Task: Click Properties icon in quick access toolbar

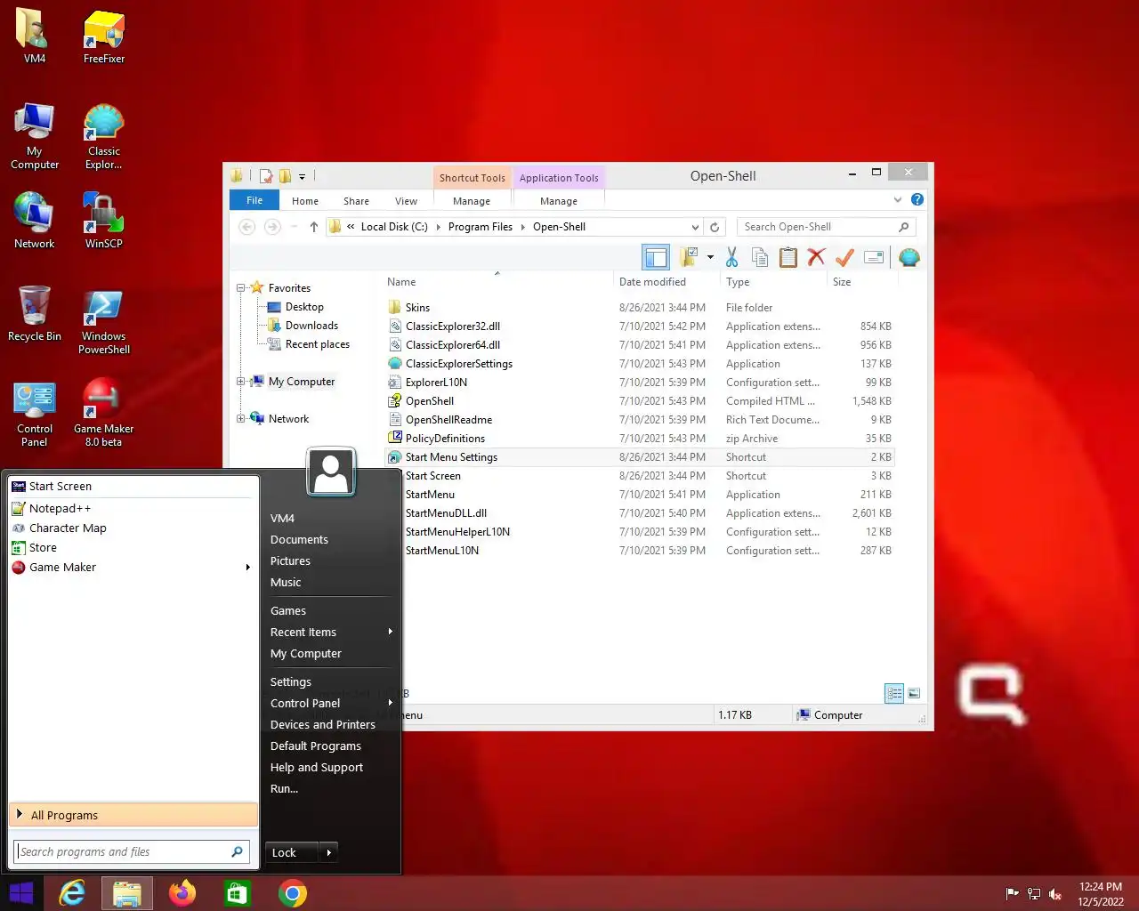Action: tap(266, 176)
